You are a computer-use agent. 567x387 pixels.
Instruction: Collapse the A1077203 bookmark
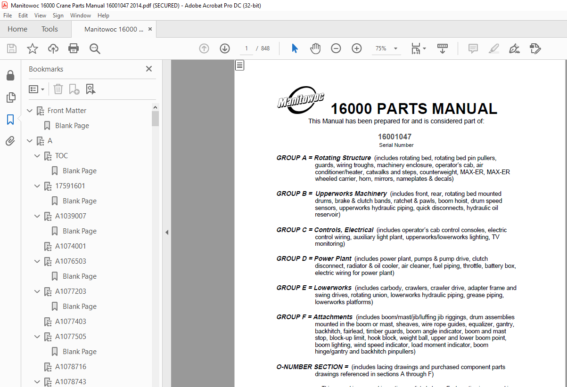38,291
